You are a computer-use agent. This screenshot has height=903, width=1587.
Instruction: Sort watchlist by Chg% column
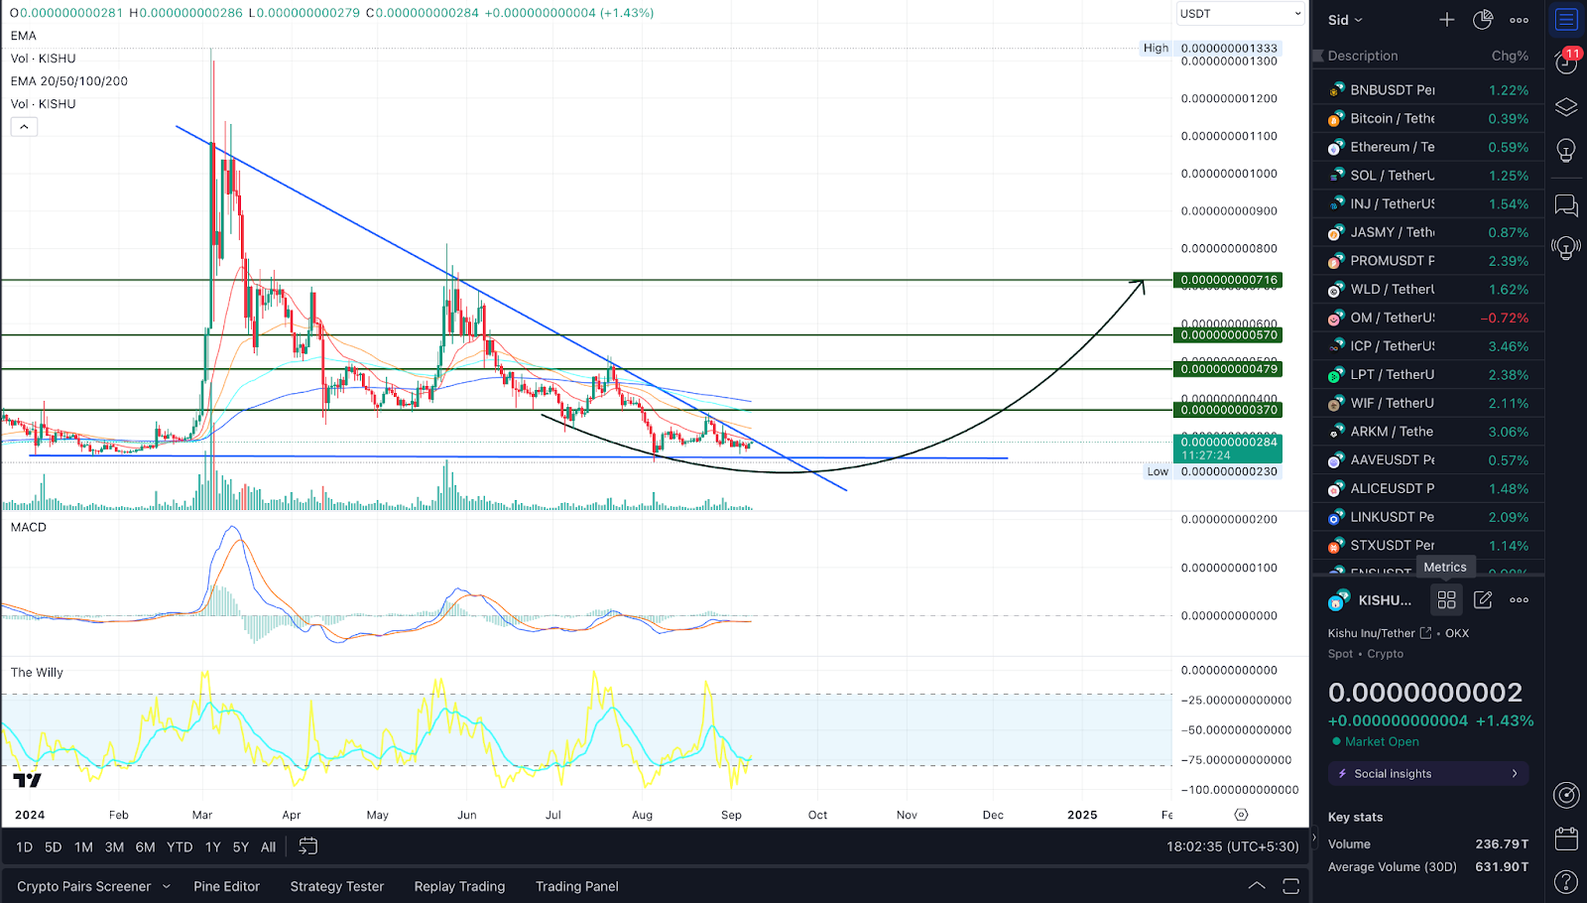pyautogui.click(x=1510, y=56)
